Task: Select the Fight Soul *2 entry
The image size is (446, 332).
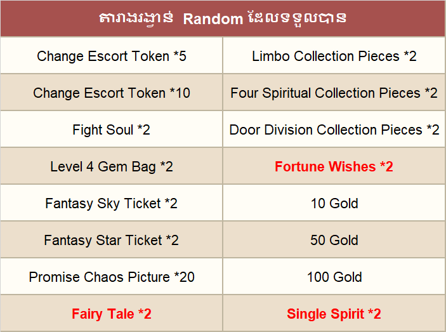Action: click(x=112, y=129)
